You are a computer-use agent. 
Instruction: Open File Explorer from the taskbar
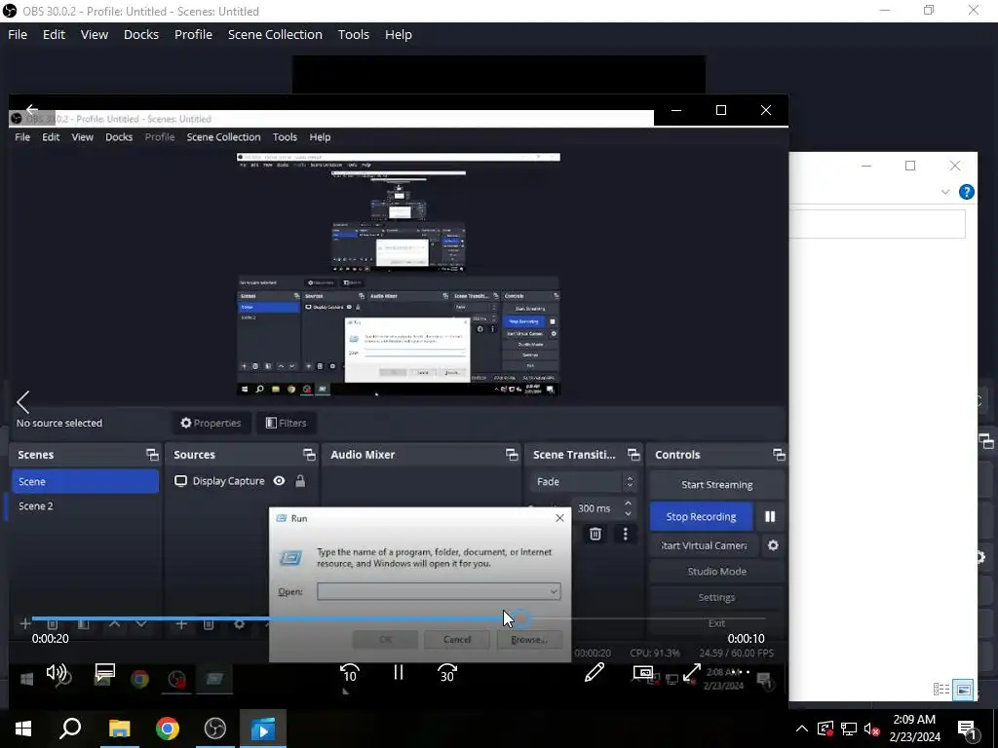tap(119, 729)
